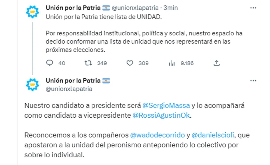Image resolution: width=270 pixels, height=165 pixels.
Task: Click Unión por la Patria avatar on top tweet
Action: click(33, 12)
